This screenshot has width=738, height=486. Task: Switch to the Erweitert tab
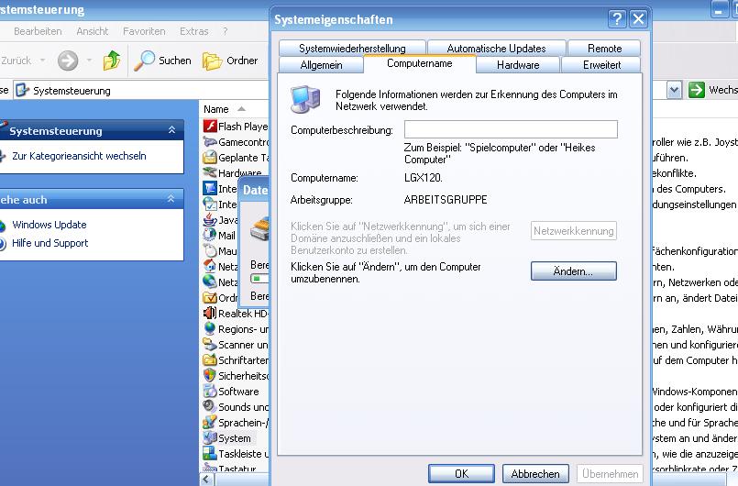[x=601, y=65]
